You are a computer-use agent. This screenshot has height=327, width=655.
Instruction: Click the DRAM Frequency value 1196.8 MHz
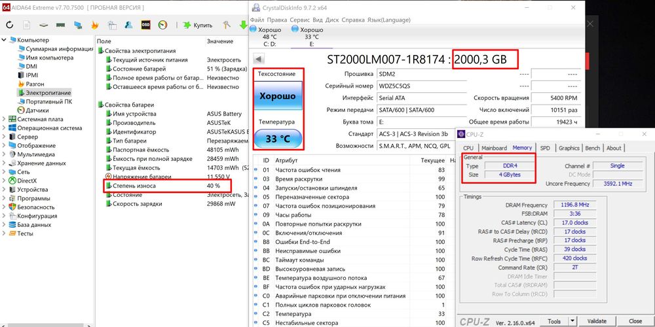pos(574,205)
